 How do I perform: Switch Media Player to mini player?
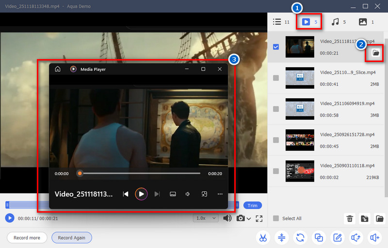[x=204, y=194]
